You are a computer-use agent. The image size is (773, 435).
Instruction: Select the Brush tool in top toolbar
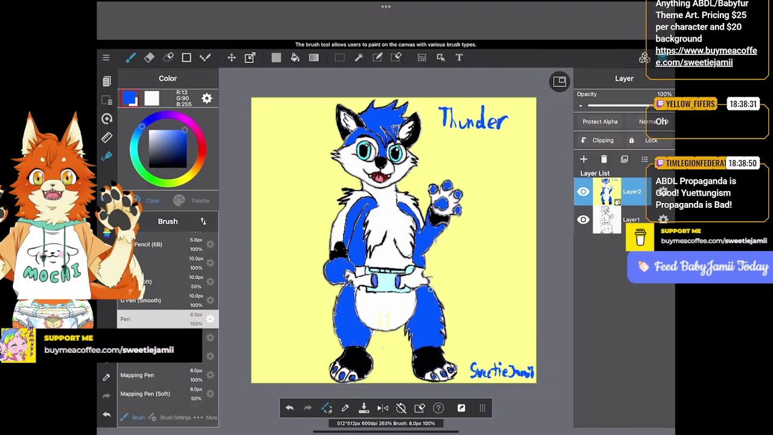130,57
